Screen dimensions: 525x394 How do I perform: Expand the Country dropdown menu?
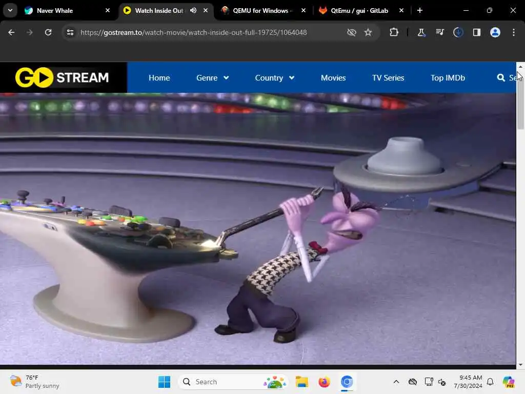point(275,78)
